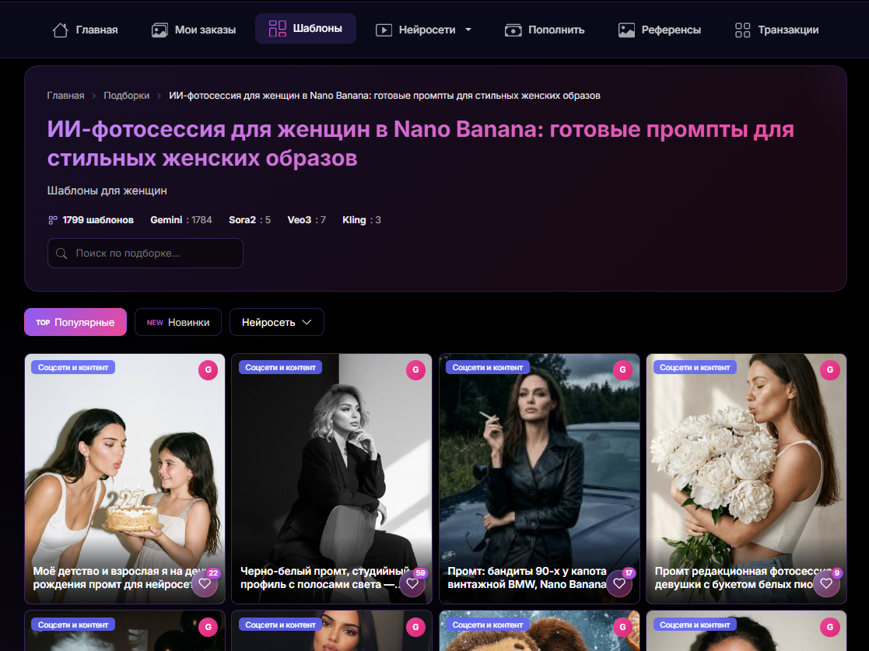
Task: Open the Главная home nav item
Action: click(86, 30)
